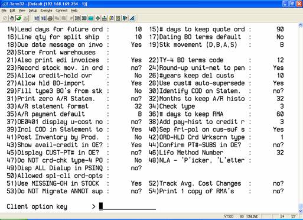Select '32)Months to keep A/R histo' text
The width and height of the screenshot is (303, 220).
click(x=197, y=98)
